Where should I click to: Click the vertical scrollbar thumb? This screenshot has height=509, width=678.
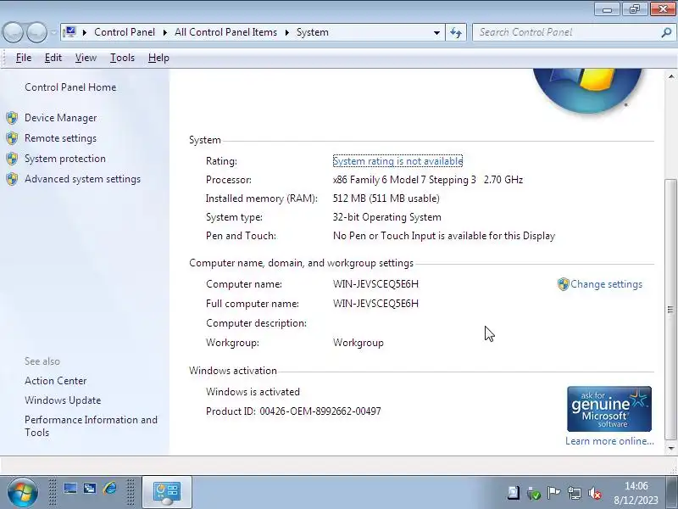pyautogui.click(x=670, y=309)
